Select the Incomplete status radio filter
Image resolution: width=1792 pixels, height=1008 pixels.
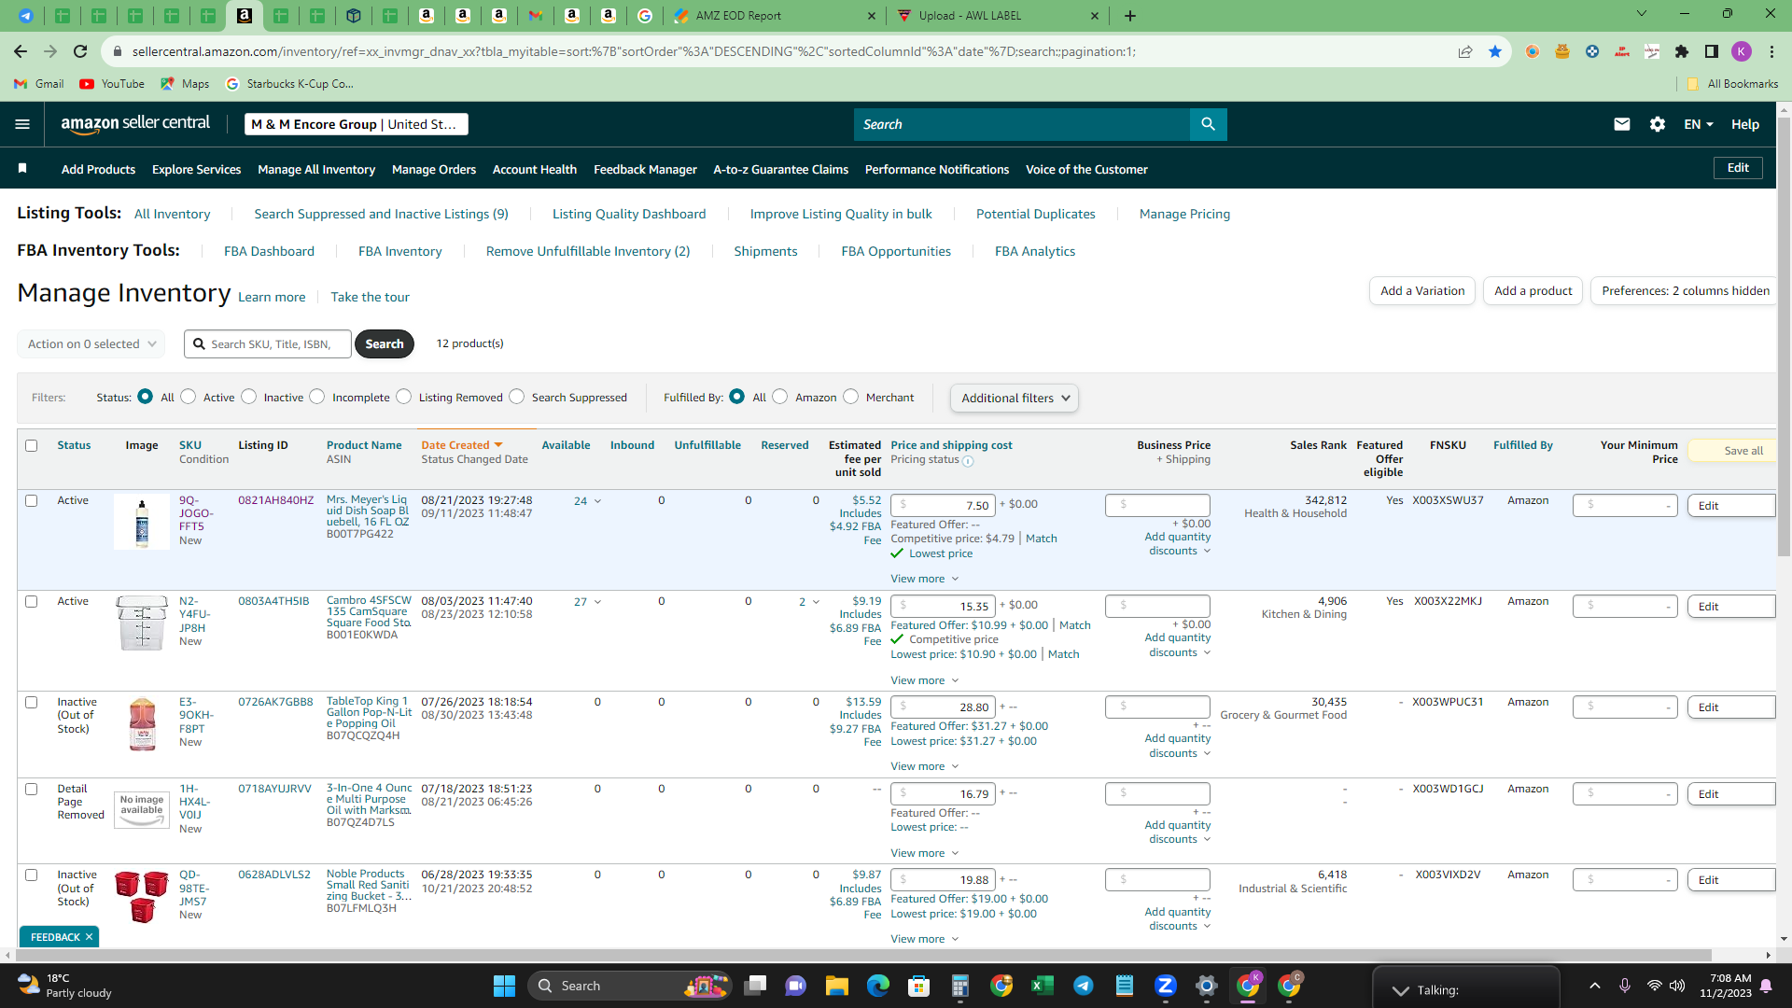(x=317, y=397)
